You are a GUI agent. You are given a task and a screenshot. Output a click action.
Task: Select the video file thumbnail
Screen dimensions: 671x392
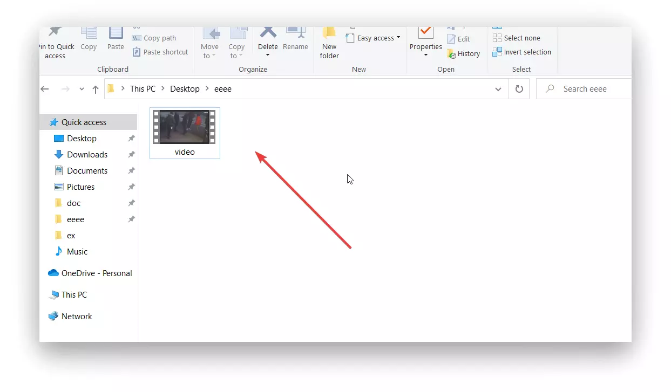coord(184,127)
